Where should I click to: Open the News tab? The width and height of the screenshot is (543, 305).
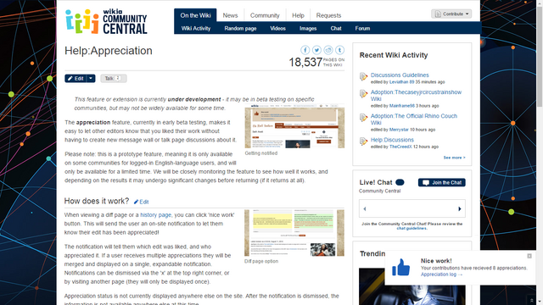230,15
